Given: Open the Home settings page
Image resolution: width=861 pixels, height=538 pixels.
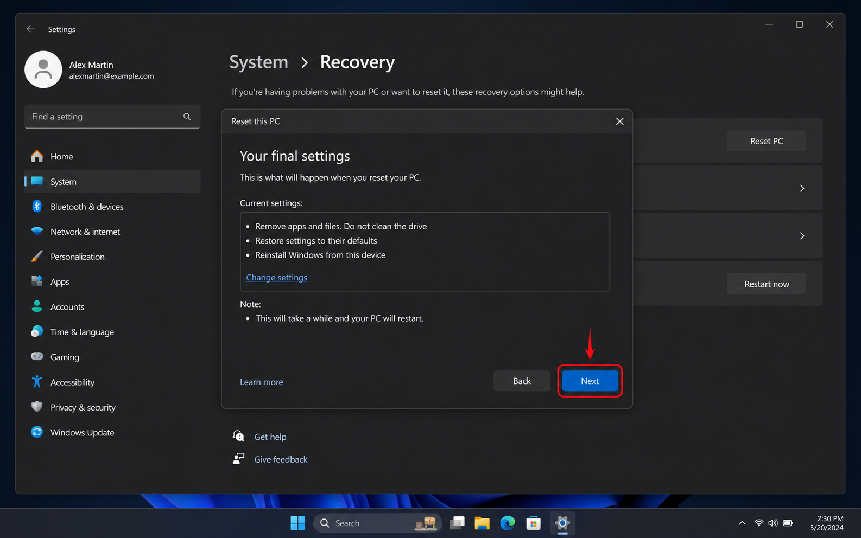Looking at the screenshot, I should (x=112, y=156).
